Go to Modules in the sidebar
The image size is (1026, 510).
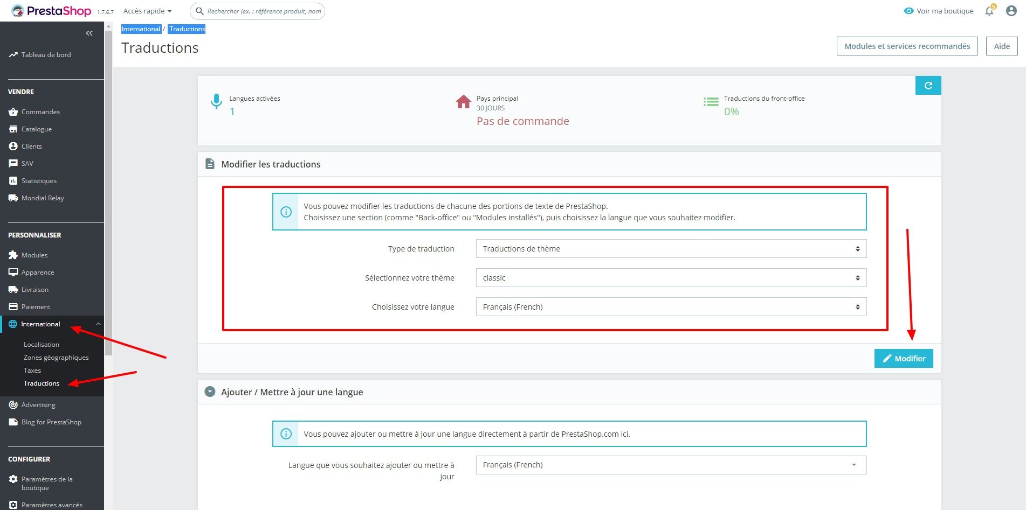point(35,255)
